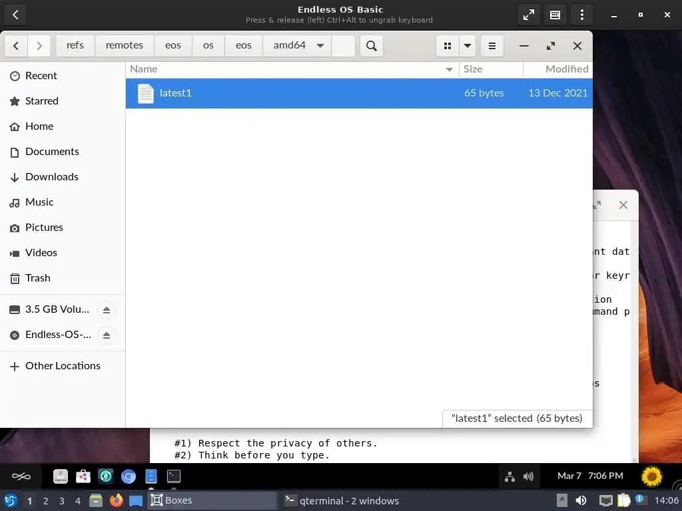Open Documents in the sidebar

click(63, 152)
